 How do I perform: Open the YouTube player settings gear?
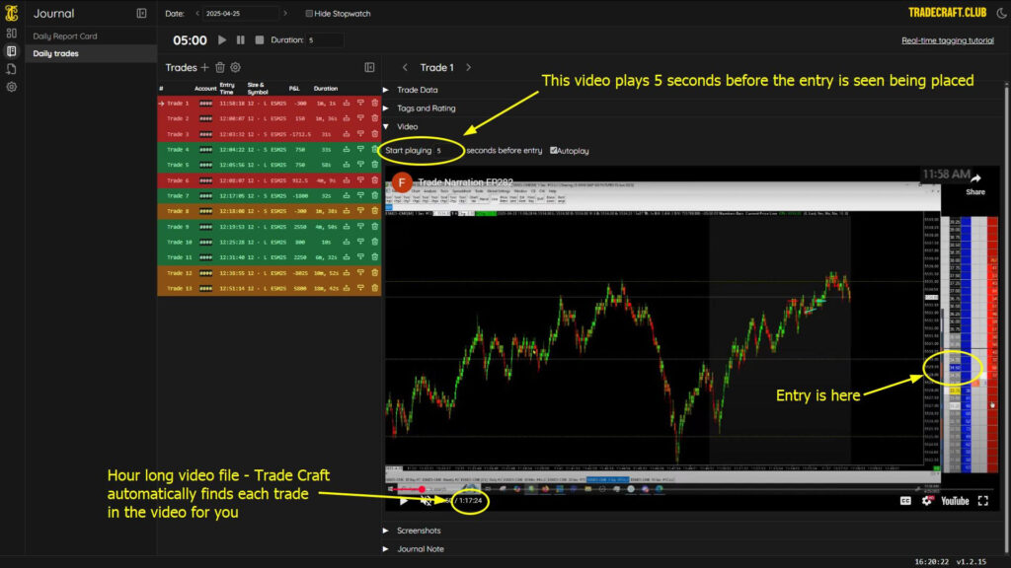click(x=926, y=501)
